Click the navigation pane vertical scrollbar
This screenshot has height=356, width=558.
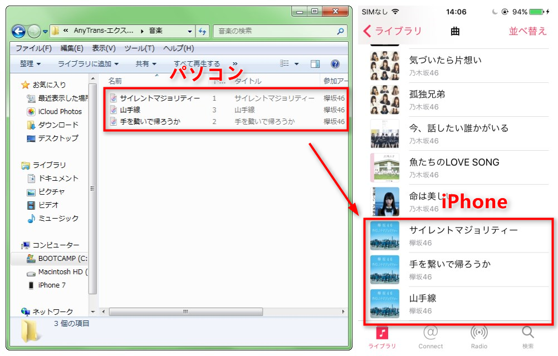pyautogui.click(x=93, y=189)
